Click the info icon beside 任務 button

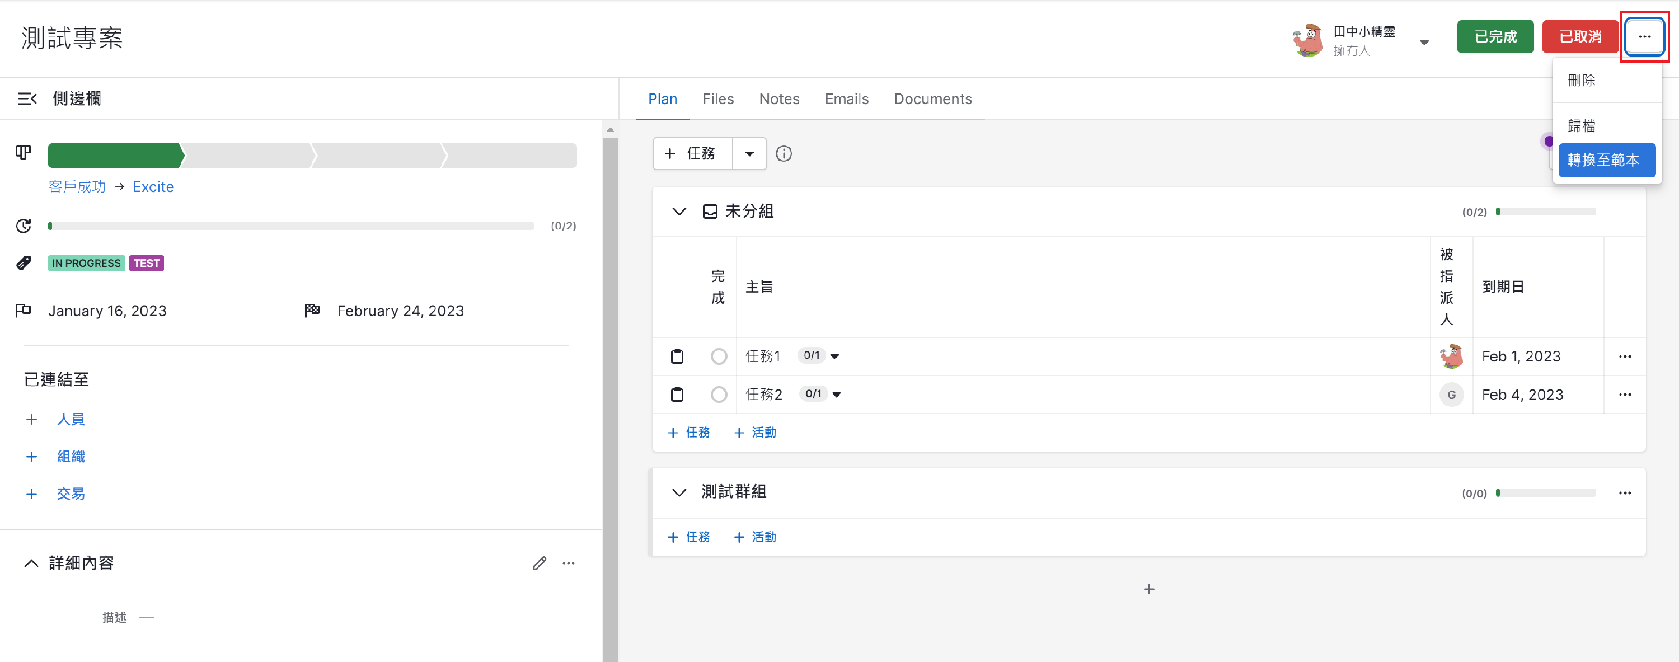[x=784, y=154]
